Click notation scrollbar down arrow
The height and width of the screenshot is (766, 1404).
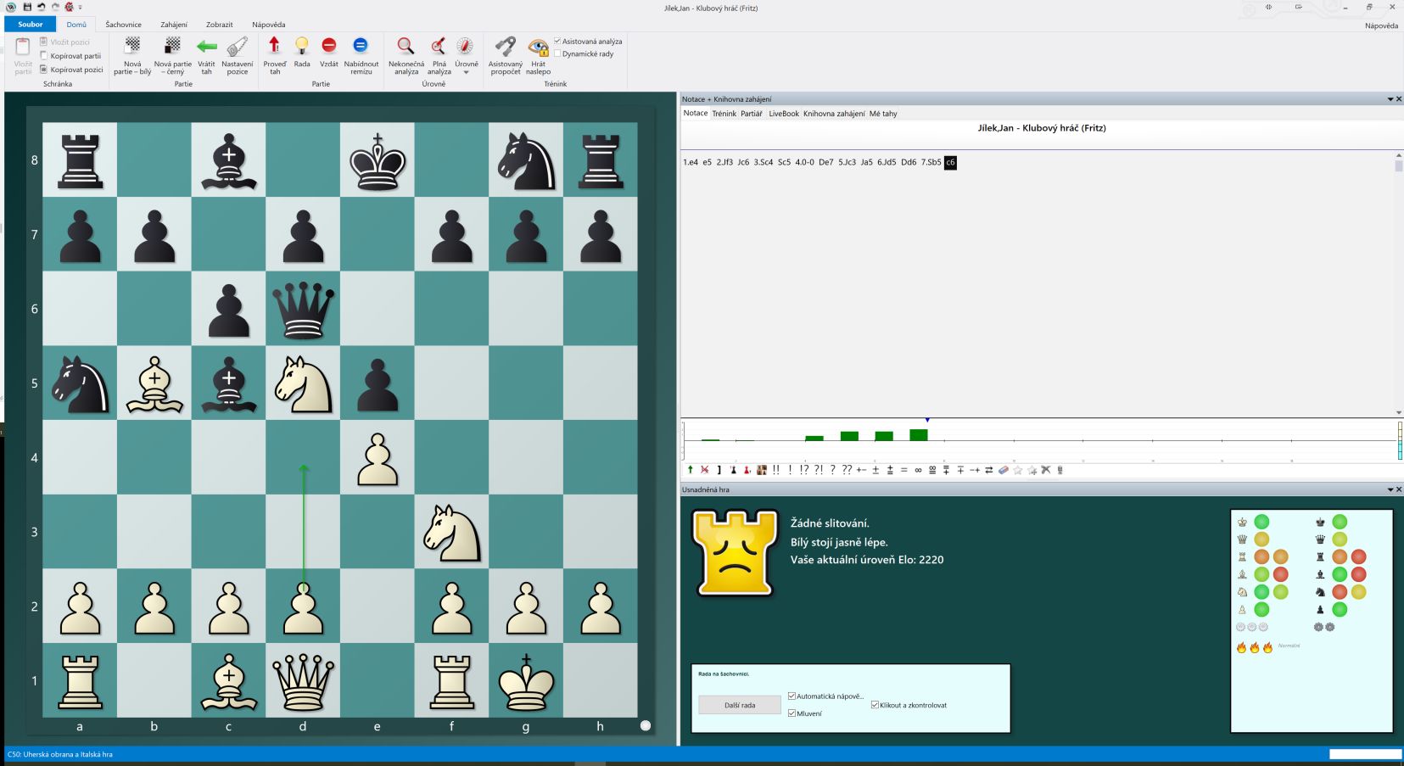[1399, 413]
